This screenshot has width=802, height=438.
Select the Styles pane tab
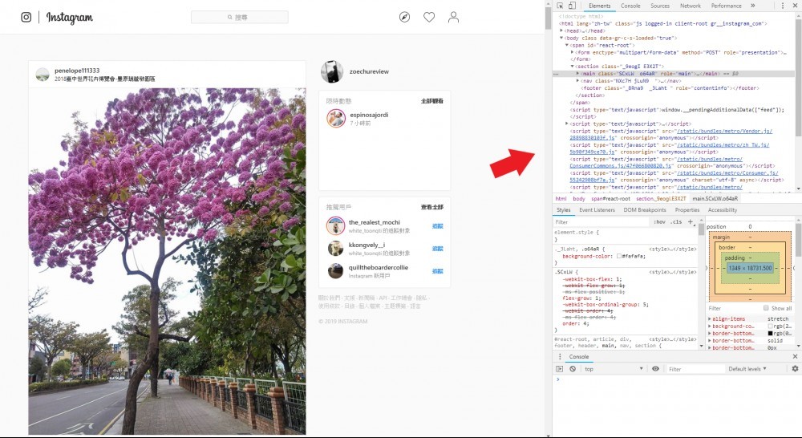point(563,210)
